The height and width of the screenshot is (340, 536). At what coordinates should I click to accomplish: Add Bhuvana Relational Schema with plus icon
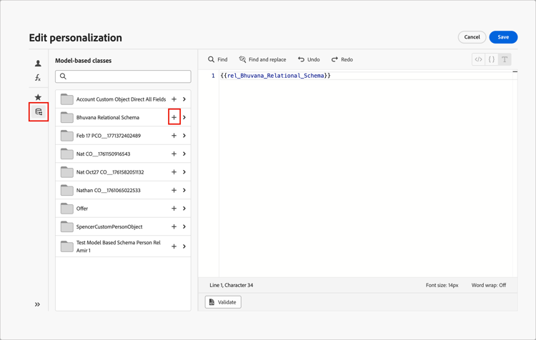174,117
